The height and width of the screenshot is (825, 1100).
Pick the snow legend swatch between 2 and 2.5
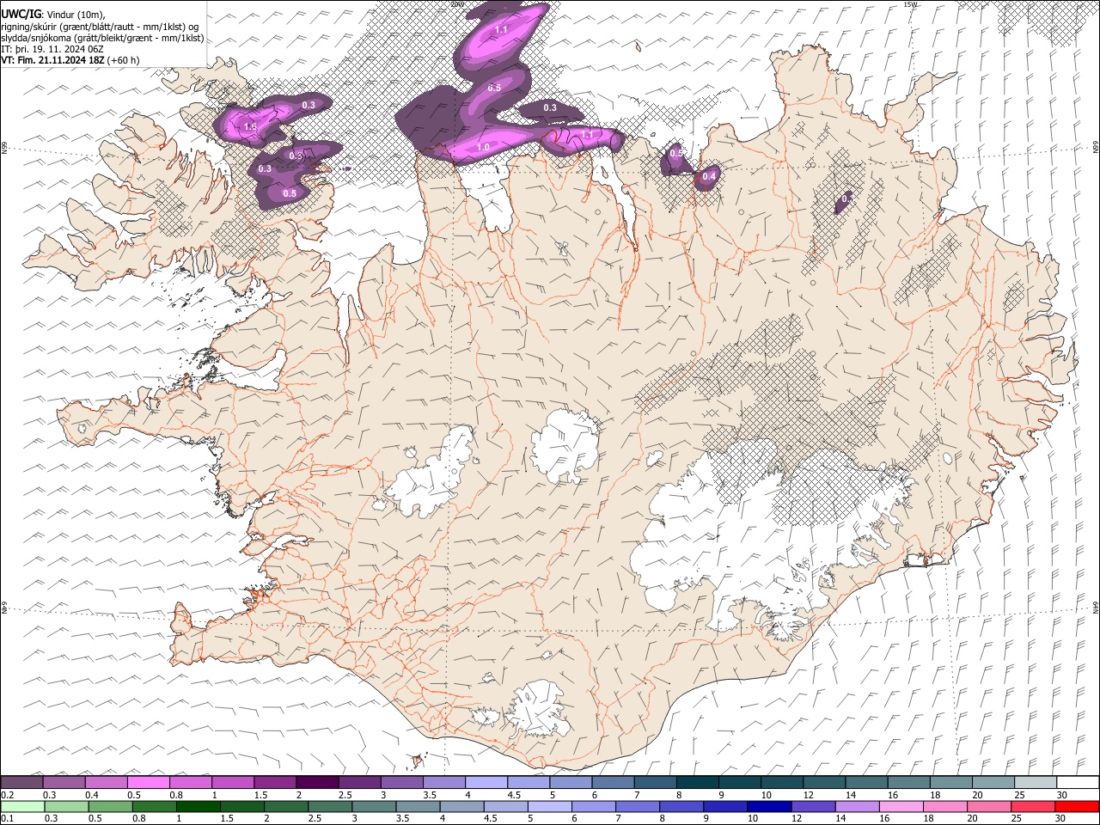click(317, 783)
